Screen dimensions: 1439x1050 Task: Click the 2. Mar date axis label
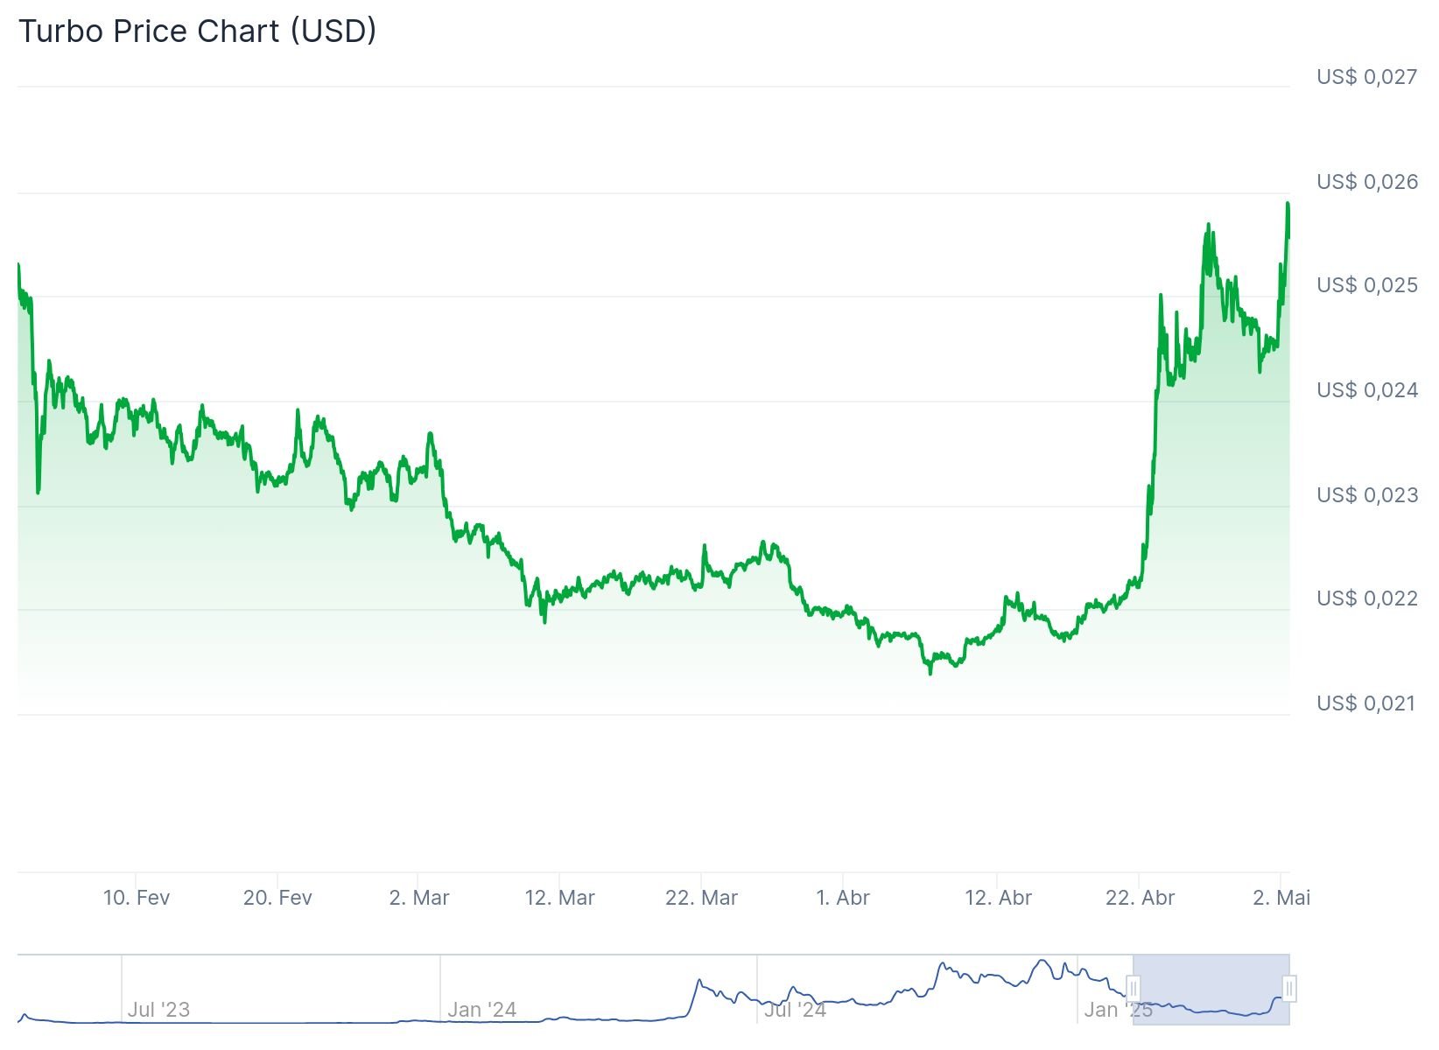pyautogui.click(x=419, y=898)
